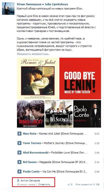This screenshot has width=104, height=190.
Task: Open the Paolo Conte Wonderful cover
Action: point(87,114)
